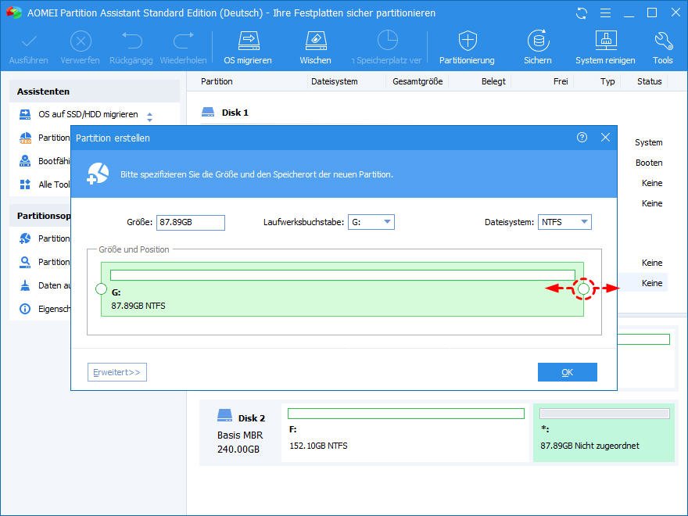Click the Bootfähig media sidebar icon
Viewport: 688px width, 516px height.
25,161
